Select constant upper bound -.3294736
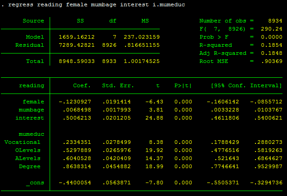The height and width of the screenshot is (196, 287). [x=266, y=183]
